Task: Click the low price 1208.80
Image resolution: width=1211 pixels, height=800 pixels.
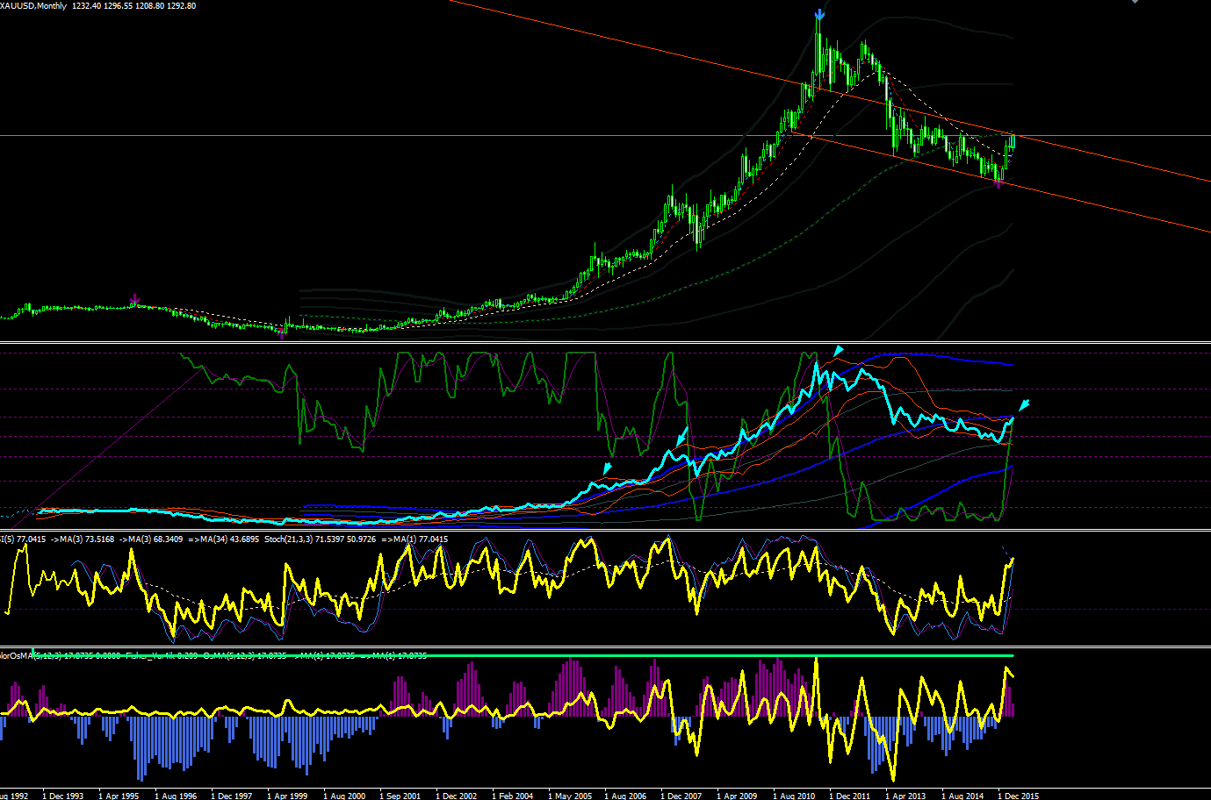Action: [x=150, y=6]
